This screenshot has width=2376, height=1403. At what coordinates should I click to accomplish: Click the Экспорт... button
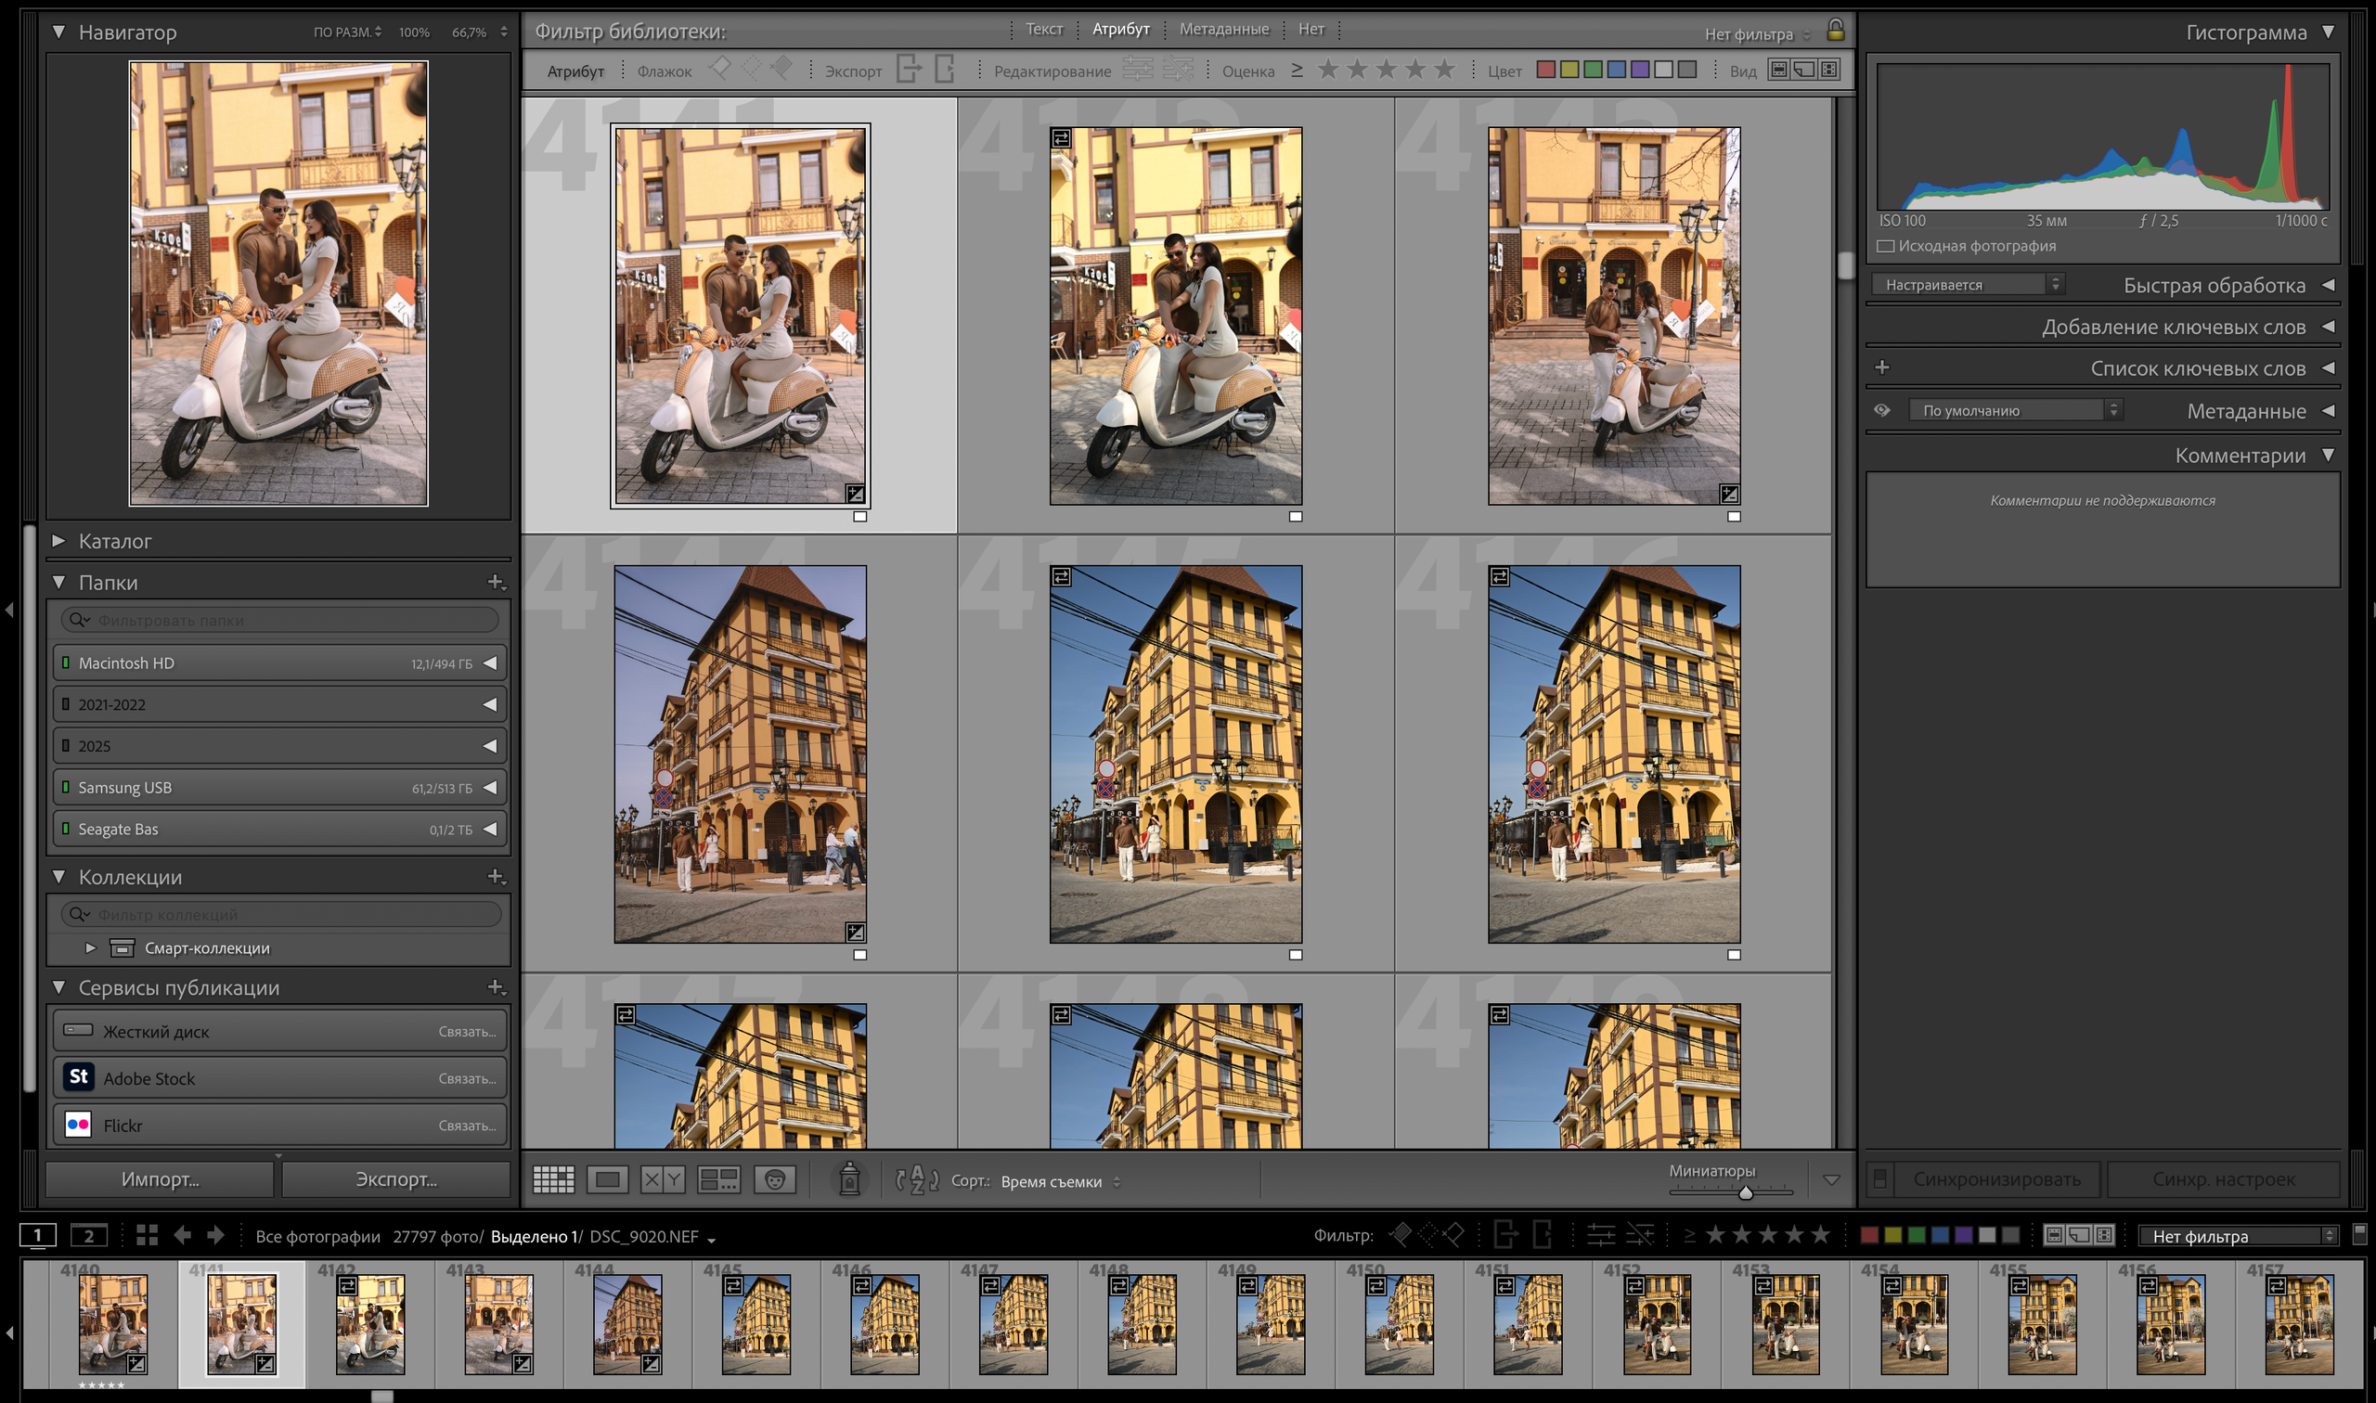click(395, 1179)
